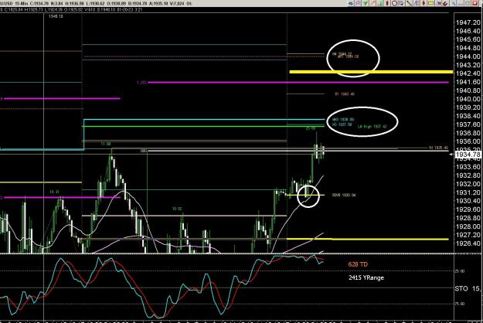Click the red candlestick toolbar icon
This screenshot has width=483, height=323.
click(x=387, y=3)
